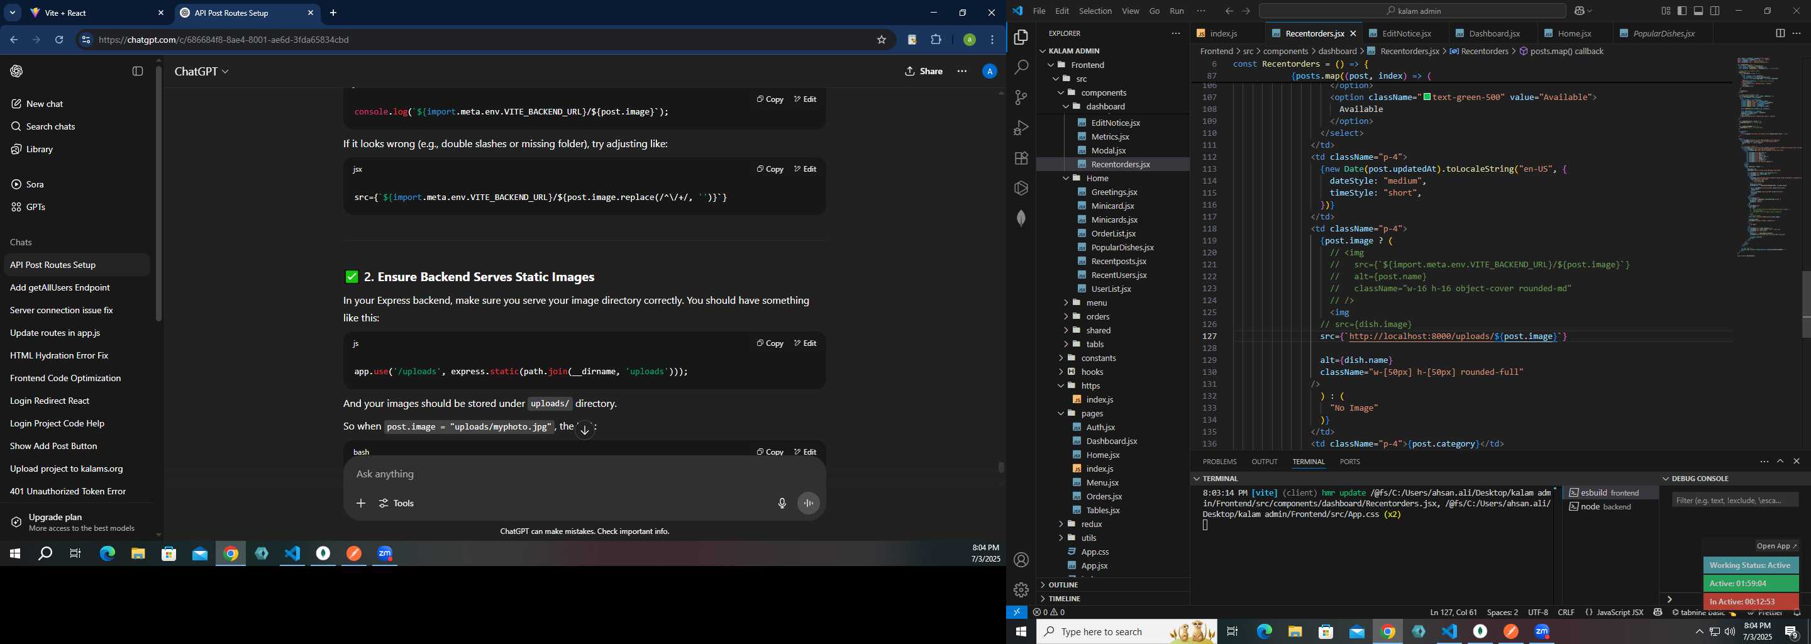Open the PROBLEMS panel tab

click(1219, 462)
